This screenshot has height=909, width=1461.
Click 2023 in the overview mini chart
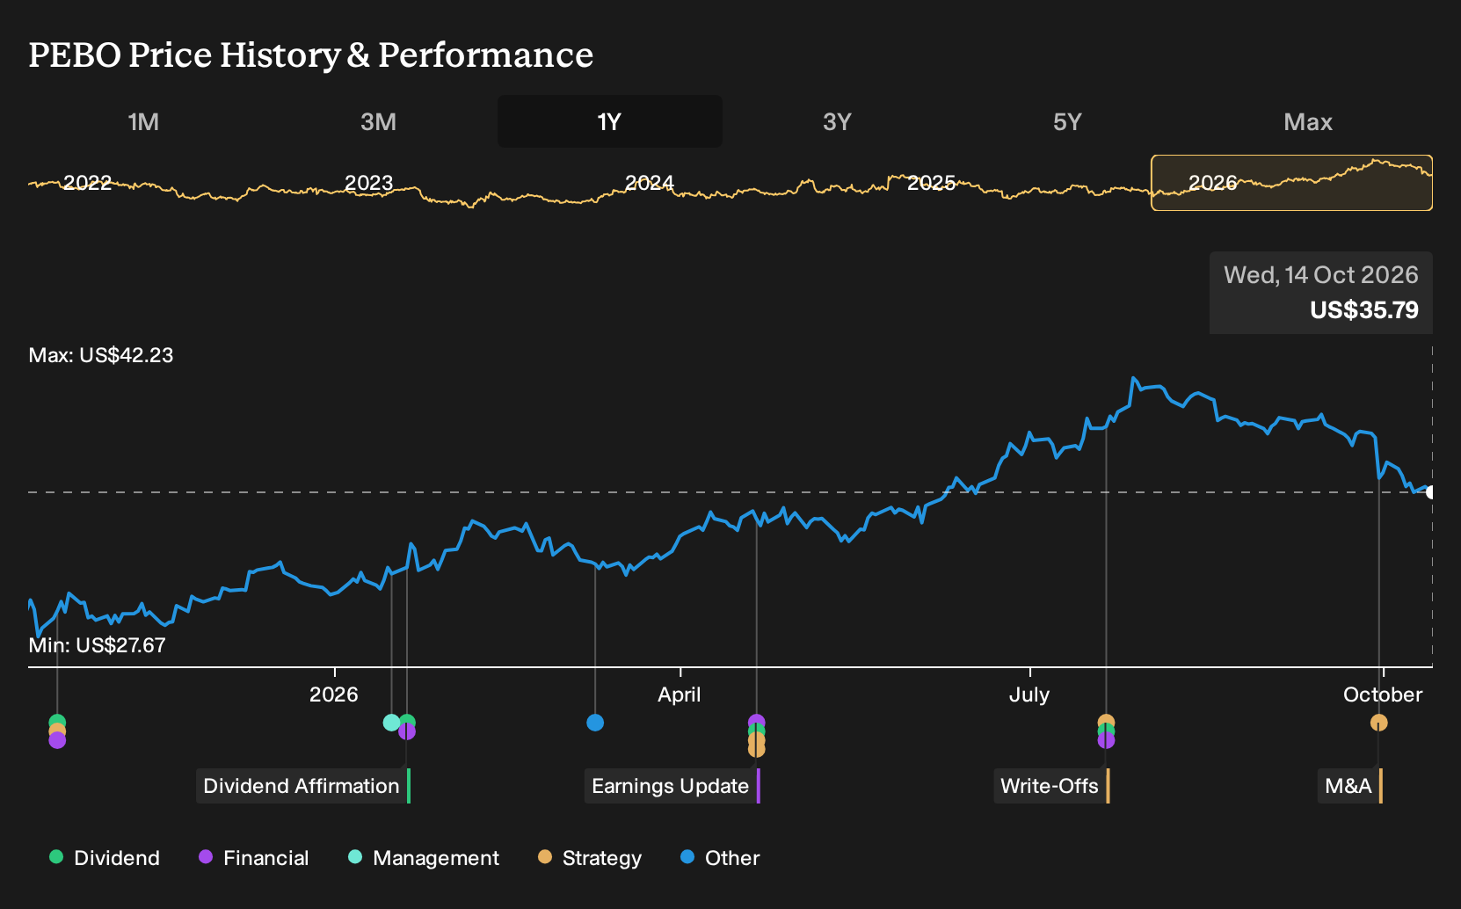(368, 183)
